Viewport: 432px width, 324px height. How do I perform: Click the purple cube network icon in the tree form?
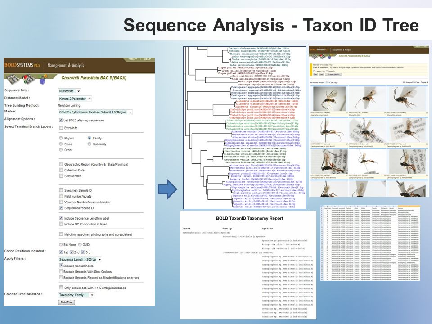coord(43,79)
